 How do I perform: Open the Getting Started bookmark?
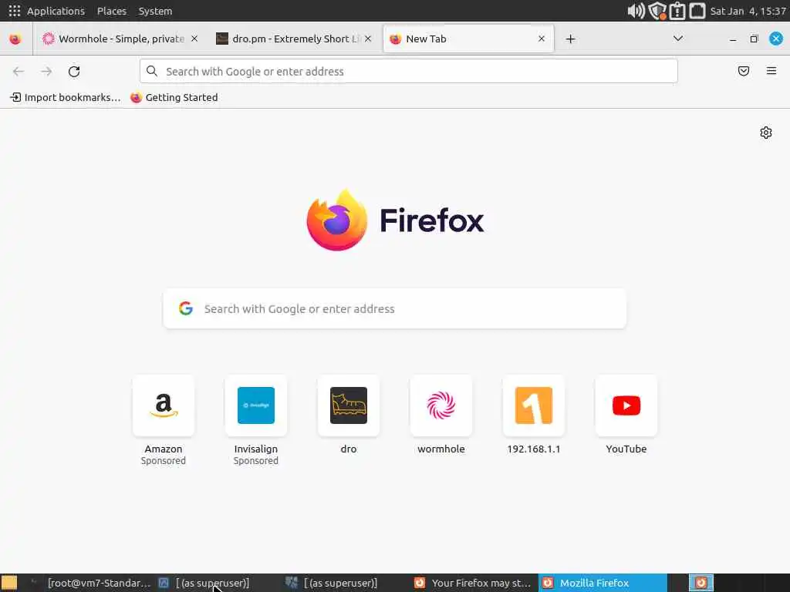(x=174, y=98)
